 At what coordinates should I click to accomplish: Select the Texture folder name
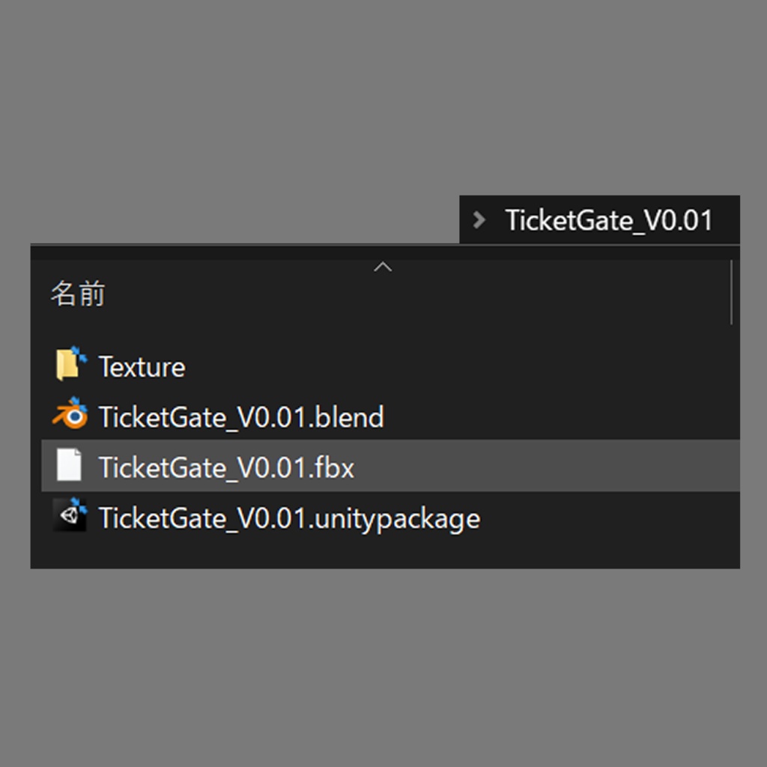[142, 367]
